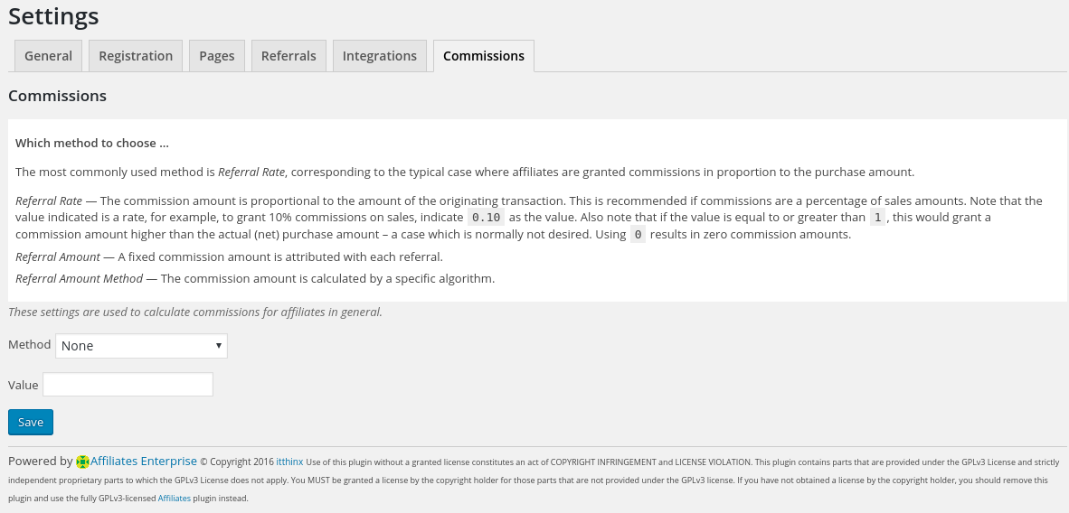Click the Value field label

click(x=24, y=385)
